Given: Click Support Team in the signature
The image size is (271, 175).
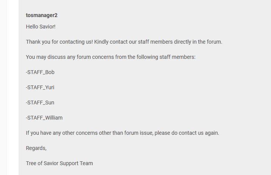Looking at the screenshot, I should [76, 163].
